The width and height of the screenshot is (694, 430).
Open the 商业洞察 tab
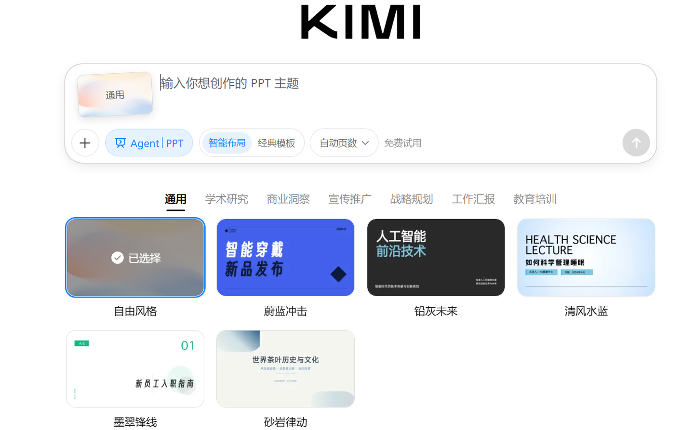tap(288, 199)
